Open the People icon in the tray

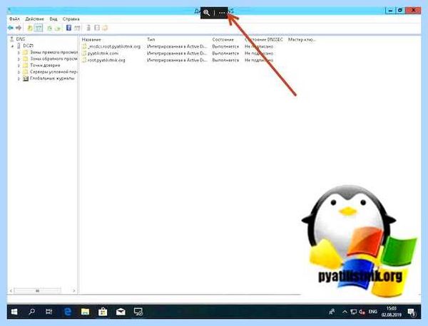coord(332,312)
